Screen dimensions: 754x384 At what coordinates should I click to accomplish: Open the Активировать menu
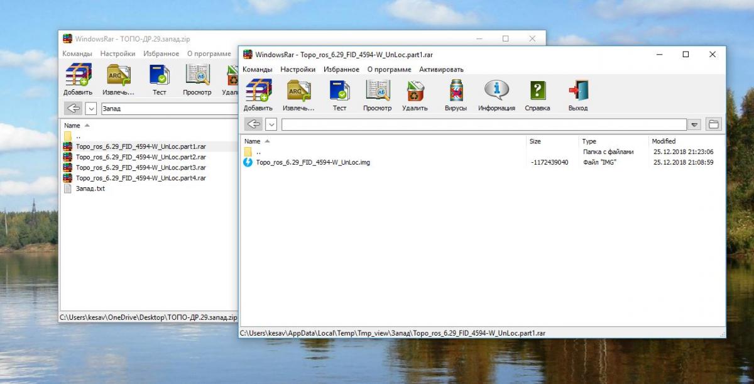[441, 69]
